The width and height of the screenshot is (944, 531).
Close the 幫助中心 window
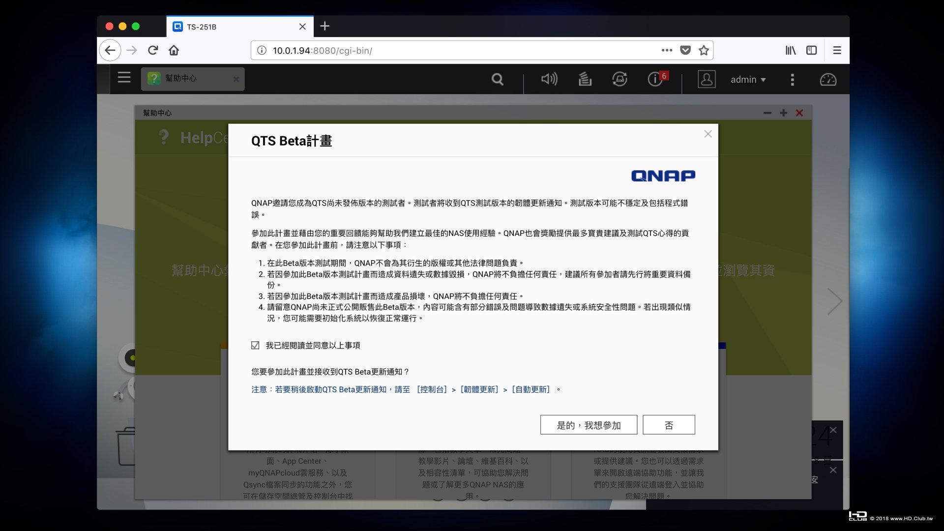(799, 113)
